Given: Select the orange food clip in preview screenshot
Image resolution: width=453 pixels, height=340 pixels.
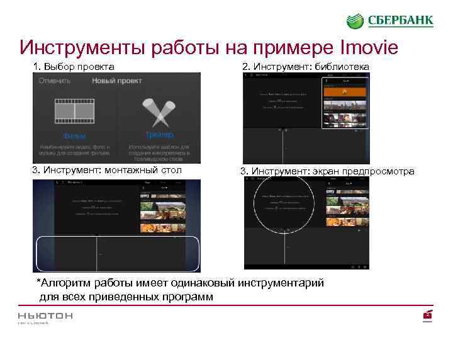Looking at the screenshot, I should (347, 222).
